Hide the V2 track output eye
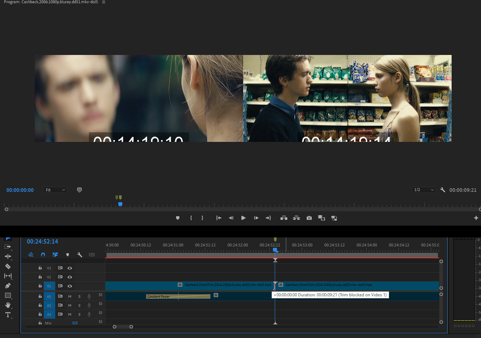Image resolution: width=481 pixels, height=338 pixels. [x=70, y=277]
